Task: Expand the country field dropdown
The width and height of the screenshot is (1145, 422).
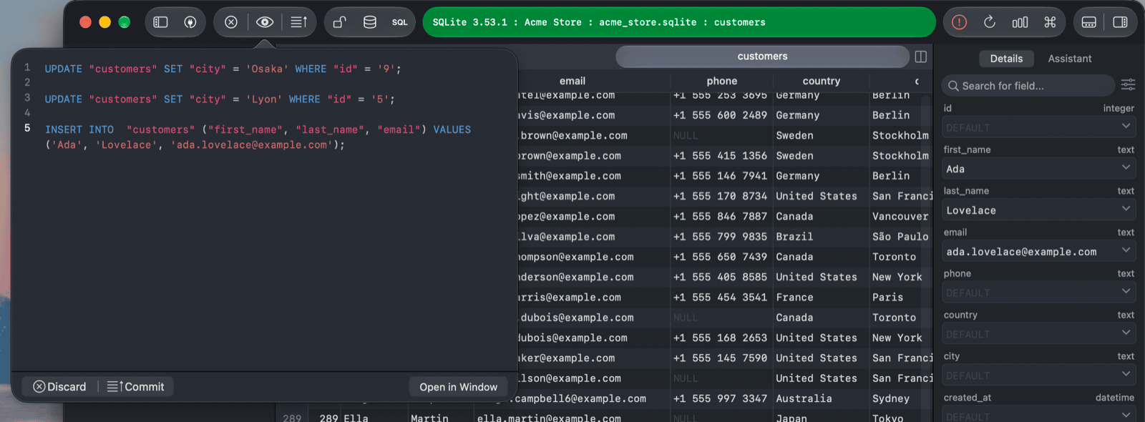Action: pyautogui.click(x=1126, y=333)
